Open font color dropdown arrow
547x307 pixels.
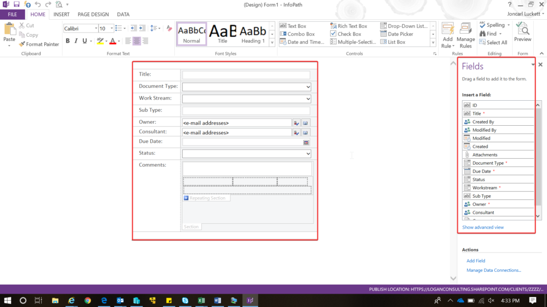pos(119,41)
